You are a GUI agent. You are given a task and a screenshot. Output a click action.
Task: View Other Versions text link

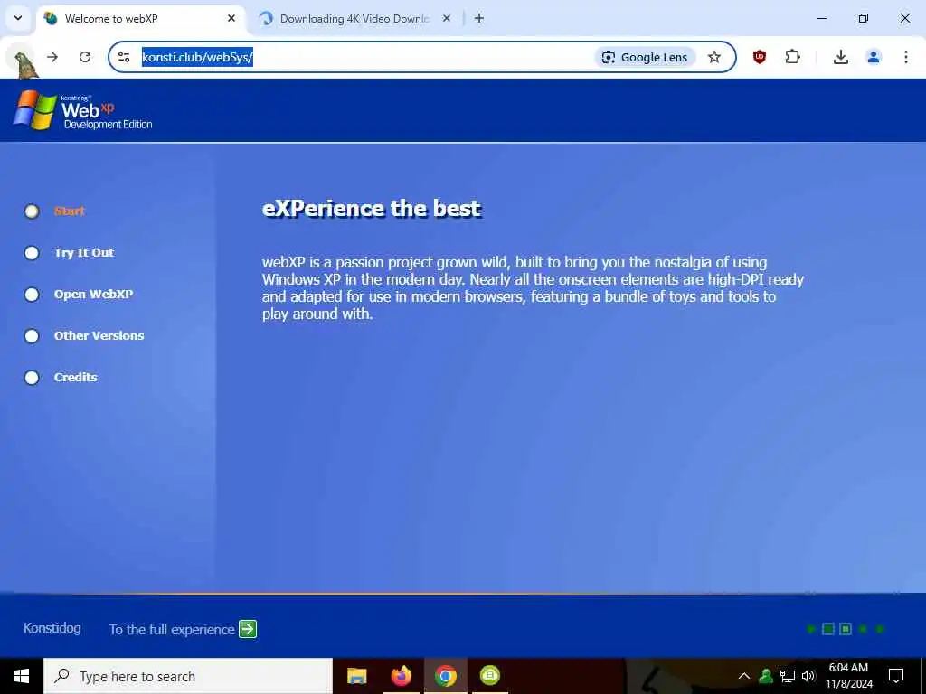(99, 335)
